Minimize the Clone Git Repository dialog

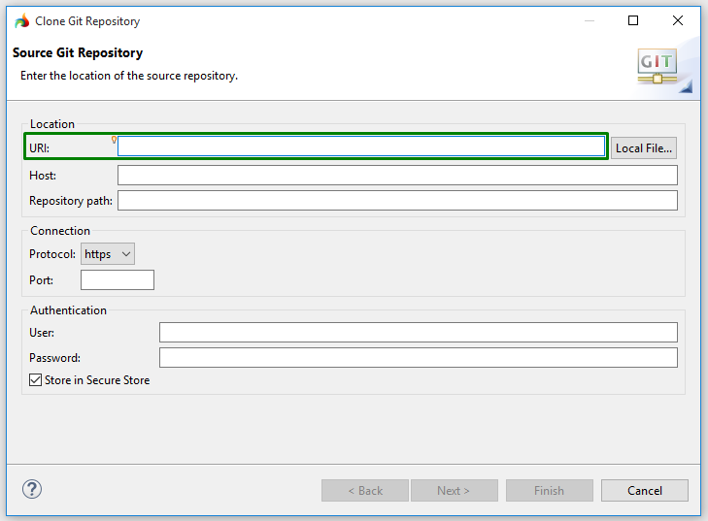click(588, 21)
